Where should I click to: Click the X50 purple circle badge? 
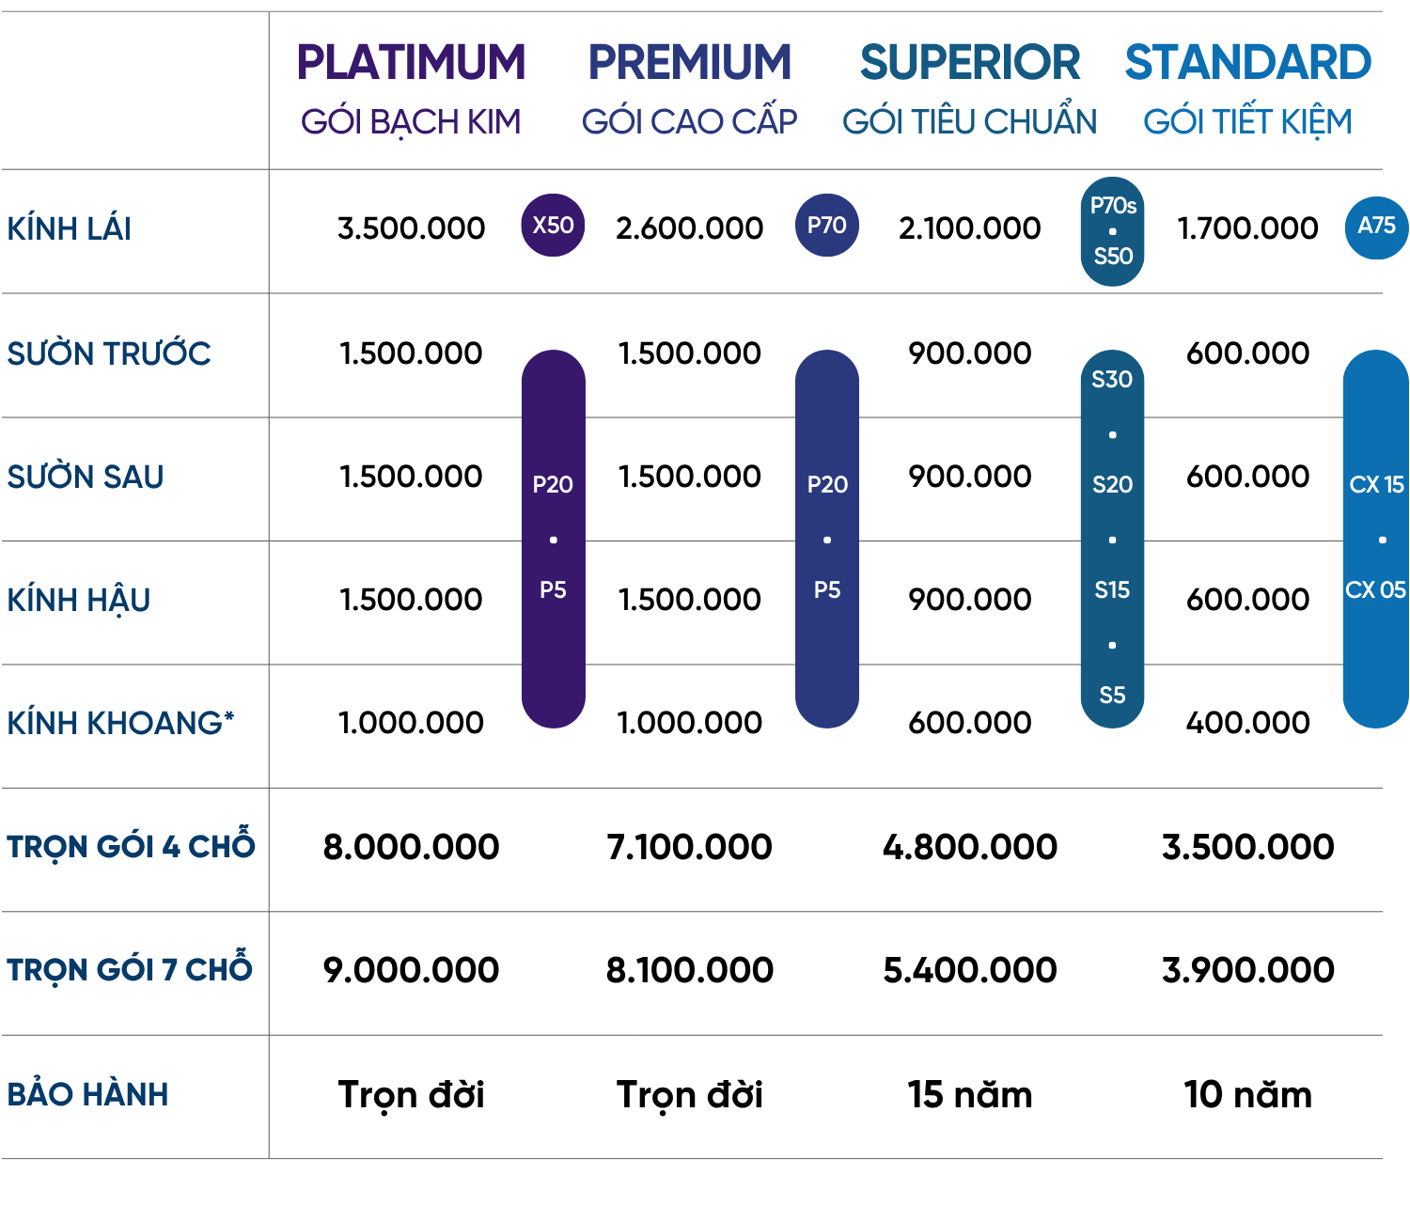[553, 226]
